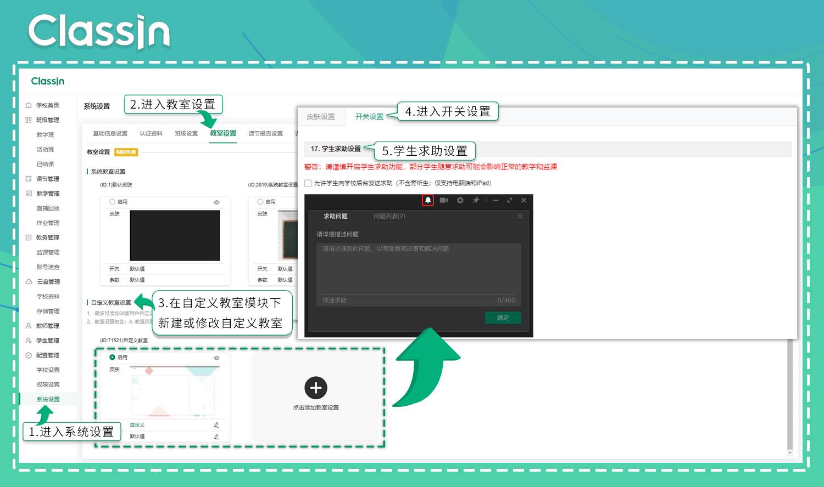
Task: Enable the (ID:2019)系统教室设置 radio button
Action: (x=260, y=202)
